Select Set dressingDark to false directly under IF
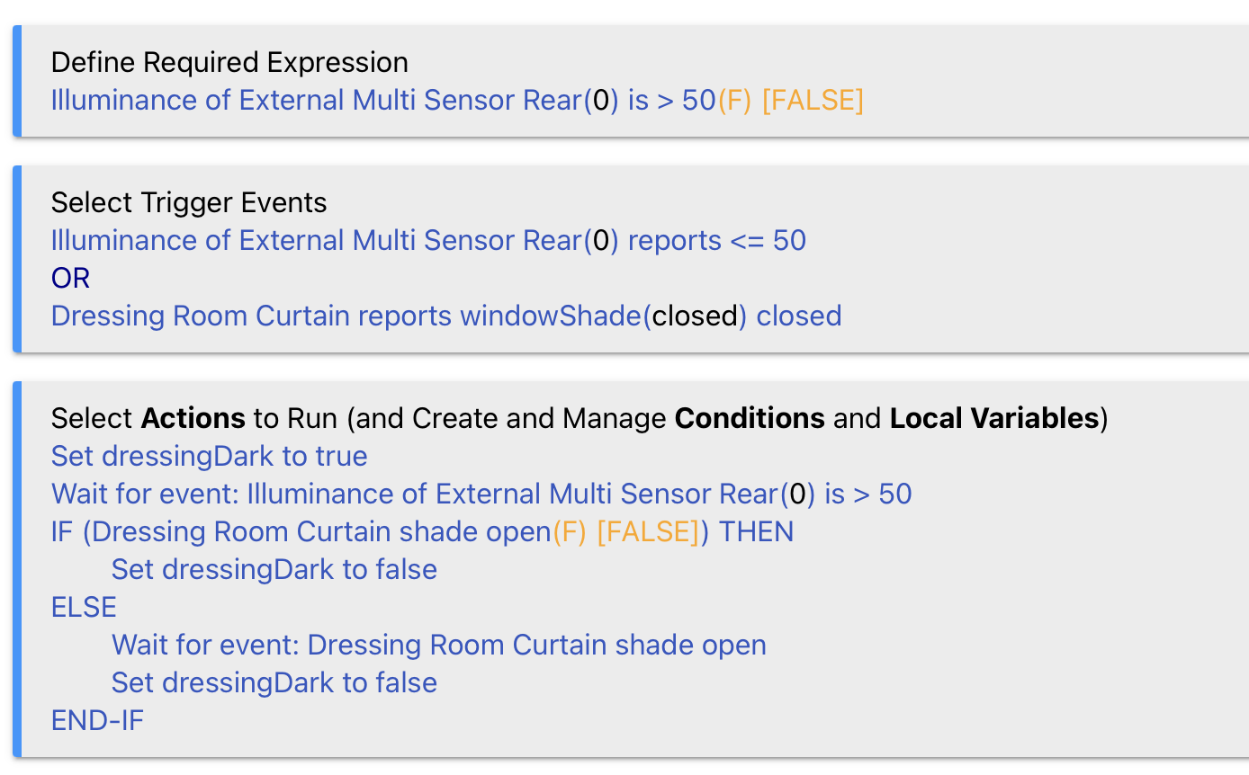Viewport: 1249px width, 775px height. coord(274,569)
